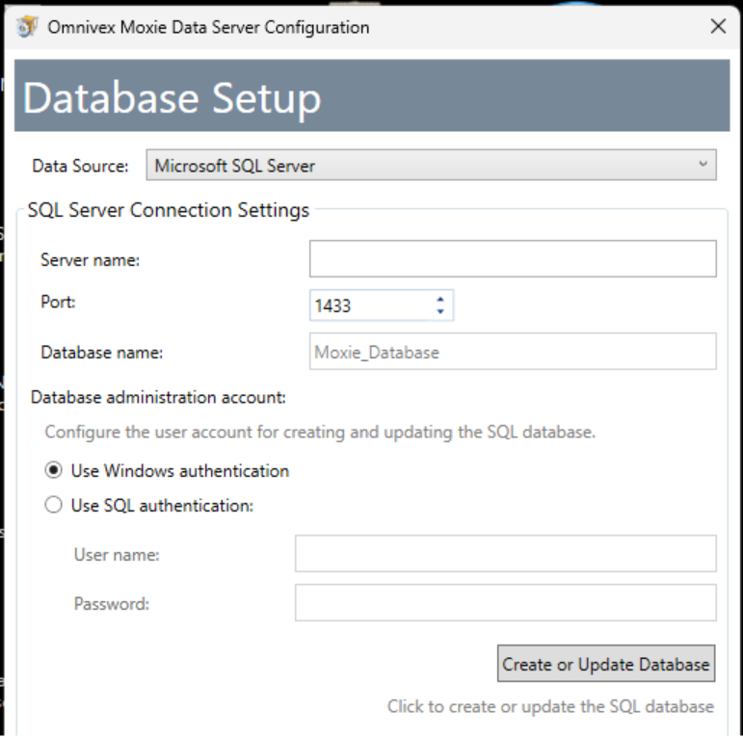743x737 pixels.
Task: Click the User name input box
Action: [x=505, y=554]
